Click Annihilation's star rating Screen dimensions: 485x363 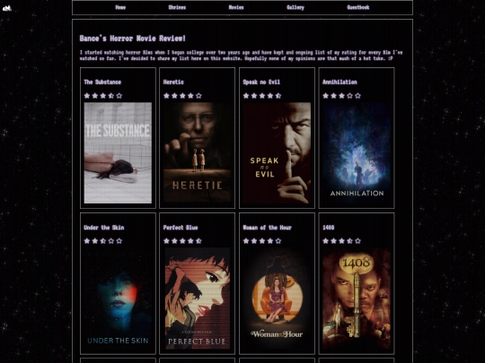pos(341,96)
